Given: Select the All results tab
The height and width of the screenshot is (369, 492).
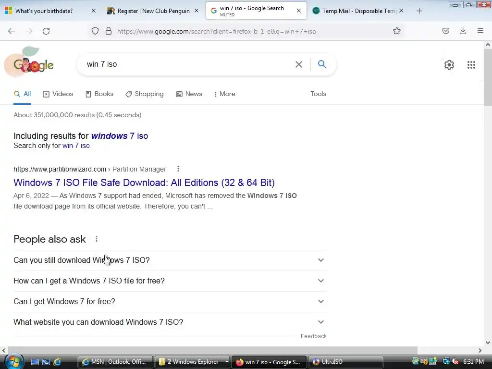Looking at the screenshot, I should (x=22, y=94).
